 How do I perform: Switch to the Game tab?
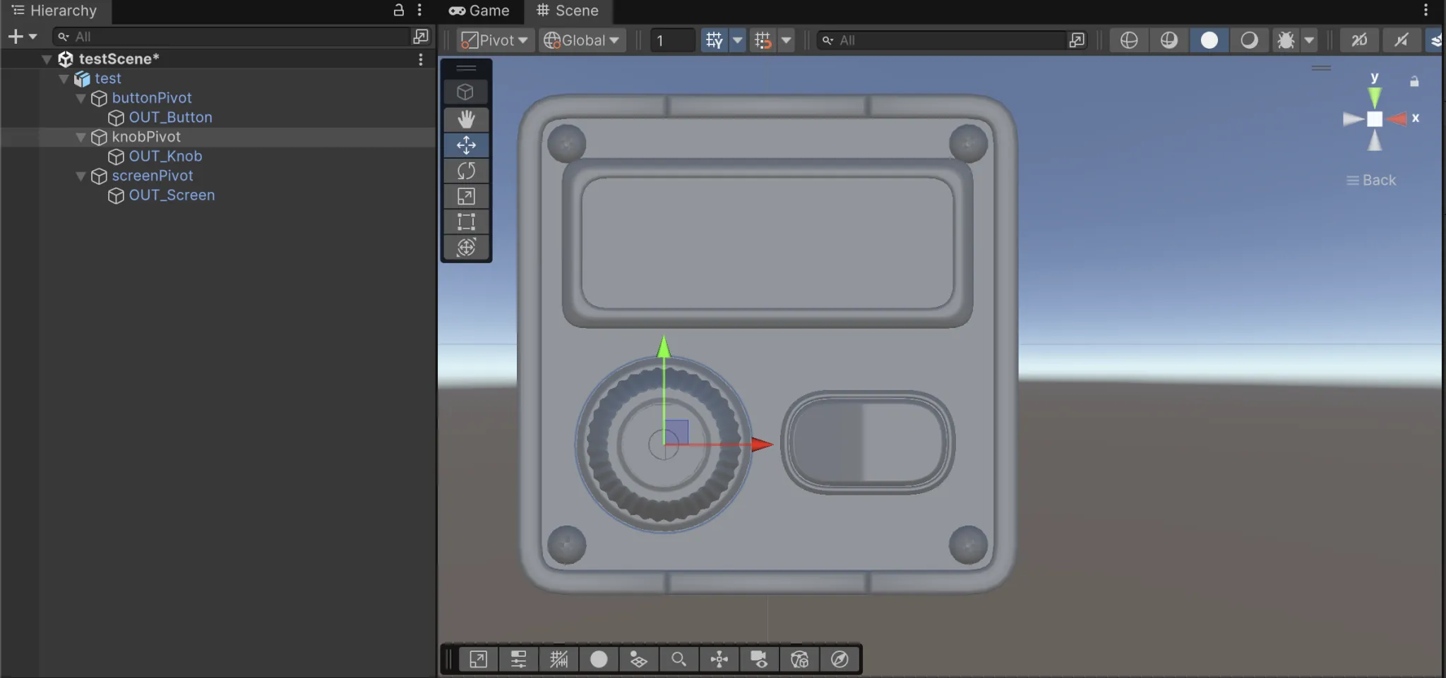pyautogui.click(x=479, y=11)
